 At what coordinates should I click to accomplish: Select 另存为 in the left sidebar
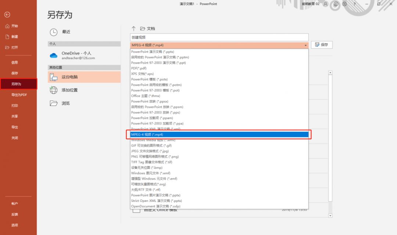(x=19, y=84)
